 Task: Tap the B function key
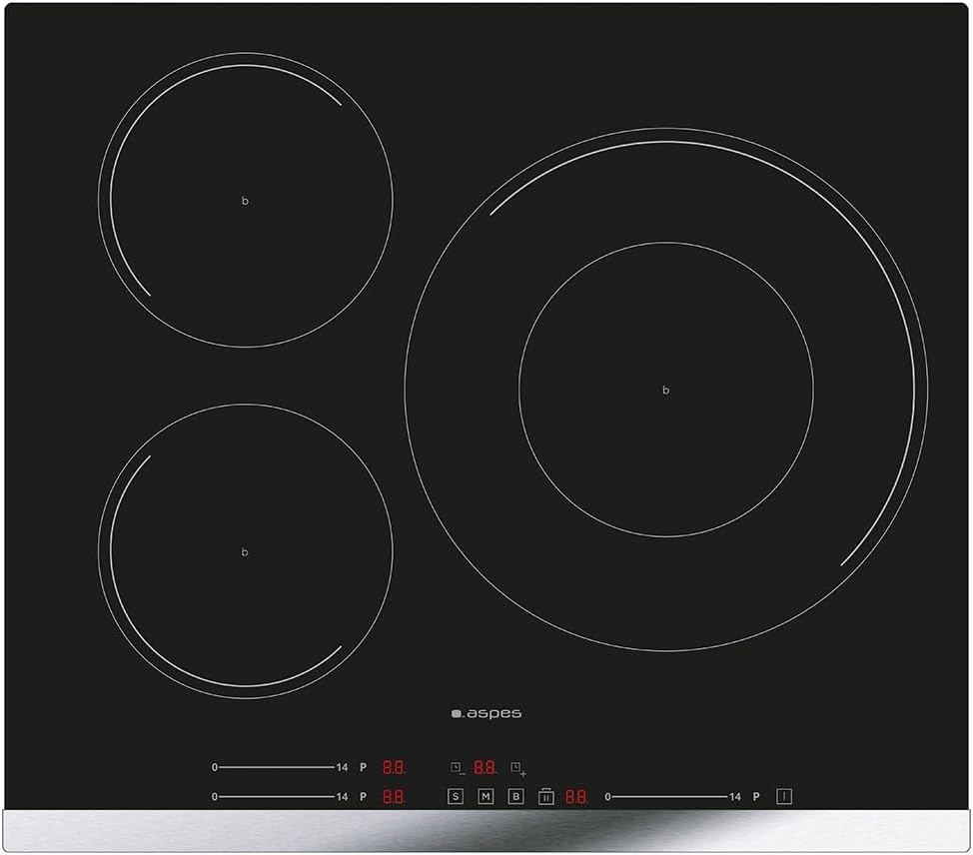pos(515,796)
